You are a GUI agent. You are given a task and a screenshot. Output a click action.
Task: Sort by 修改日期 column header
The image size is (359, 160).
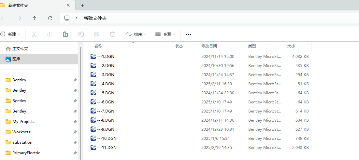[x=209, y=46]
